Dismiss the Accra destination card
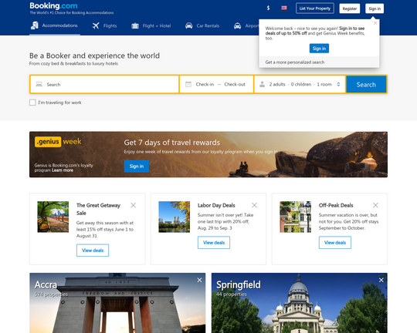Viewport: 417px width, 333px height. pos(199,280)
